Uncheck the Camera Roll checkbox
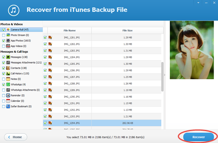Image resolution: width=218 pixels, height=143 pixels. pos(4,30)
